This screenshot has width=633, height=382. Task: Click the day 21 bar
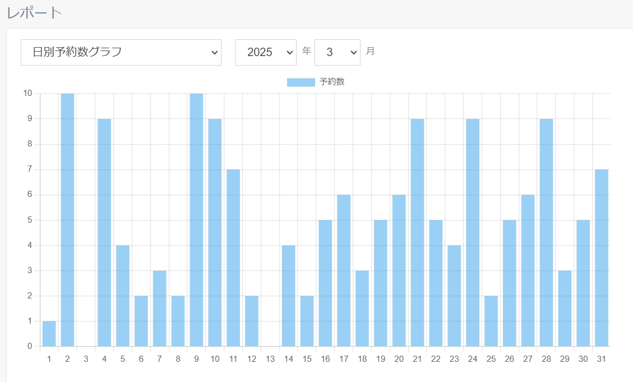click(x=417, y=232)
